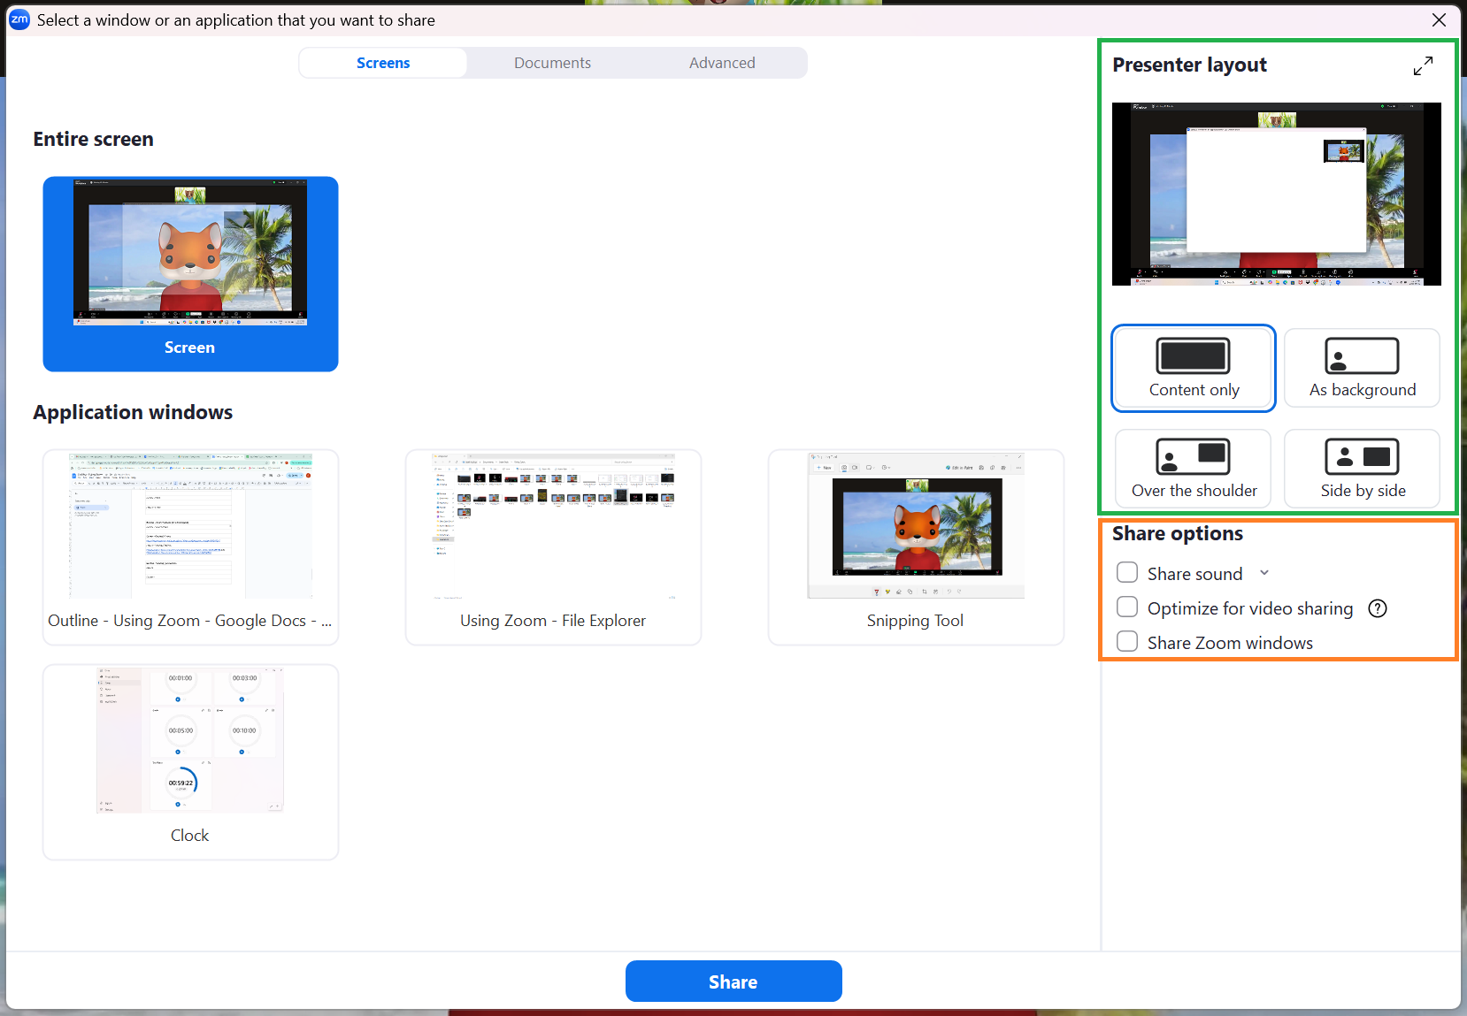Screen dimensions: 1467x1016
Task: Switch to the Documents tab
Action: 552,63
